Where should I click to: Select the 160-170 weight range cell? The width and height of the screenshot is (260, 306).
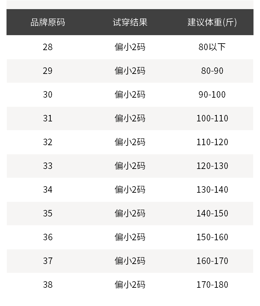point(212,261)
